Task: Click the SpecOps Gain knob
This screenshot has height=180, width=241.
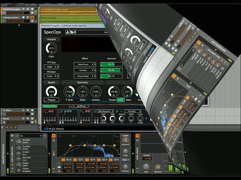Action: click(x=51, y=48)
